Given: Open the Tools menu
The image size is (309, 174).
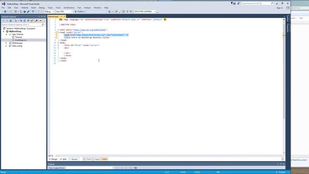Looking at the screenshot, I should pyautogui.click(x=58, y=8).
